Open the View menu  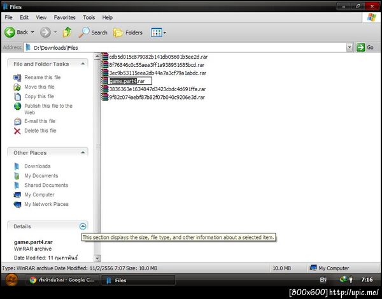pos(41,18)
